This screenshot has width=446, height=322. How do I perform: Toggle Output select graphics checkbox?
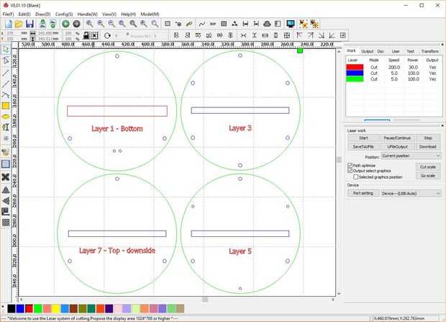(x=350, y=171)
